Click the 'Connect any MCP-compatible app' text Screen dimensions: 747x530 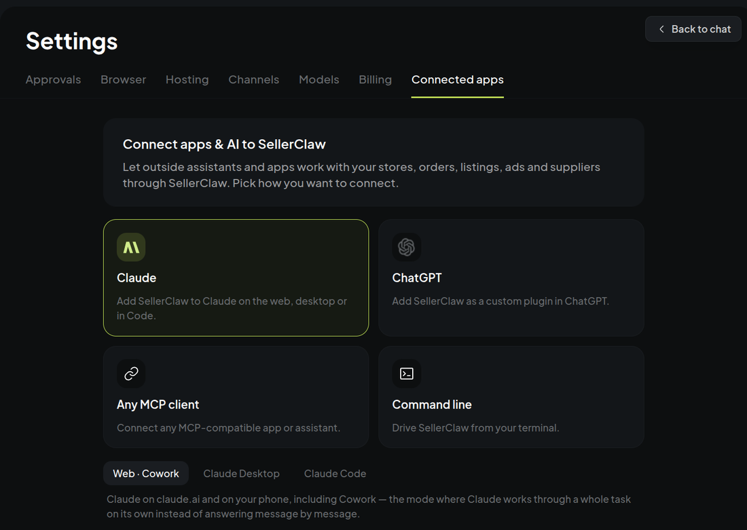click(229, 428)
